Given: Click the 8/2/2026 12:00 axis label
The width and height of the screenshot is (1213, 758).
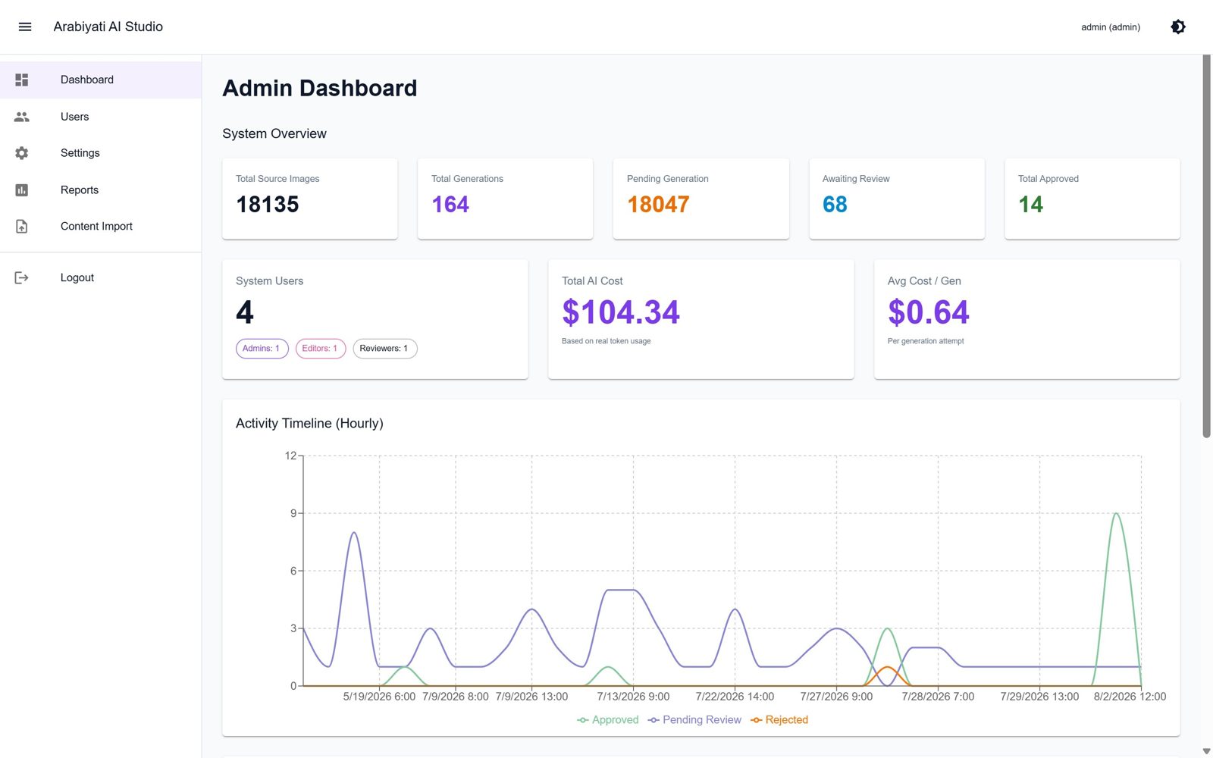Looking at the screenshot, I should [x=1130, y=697].
